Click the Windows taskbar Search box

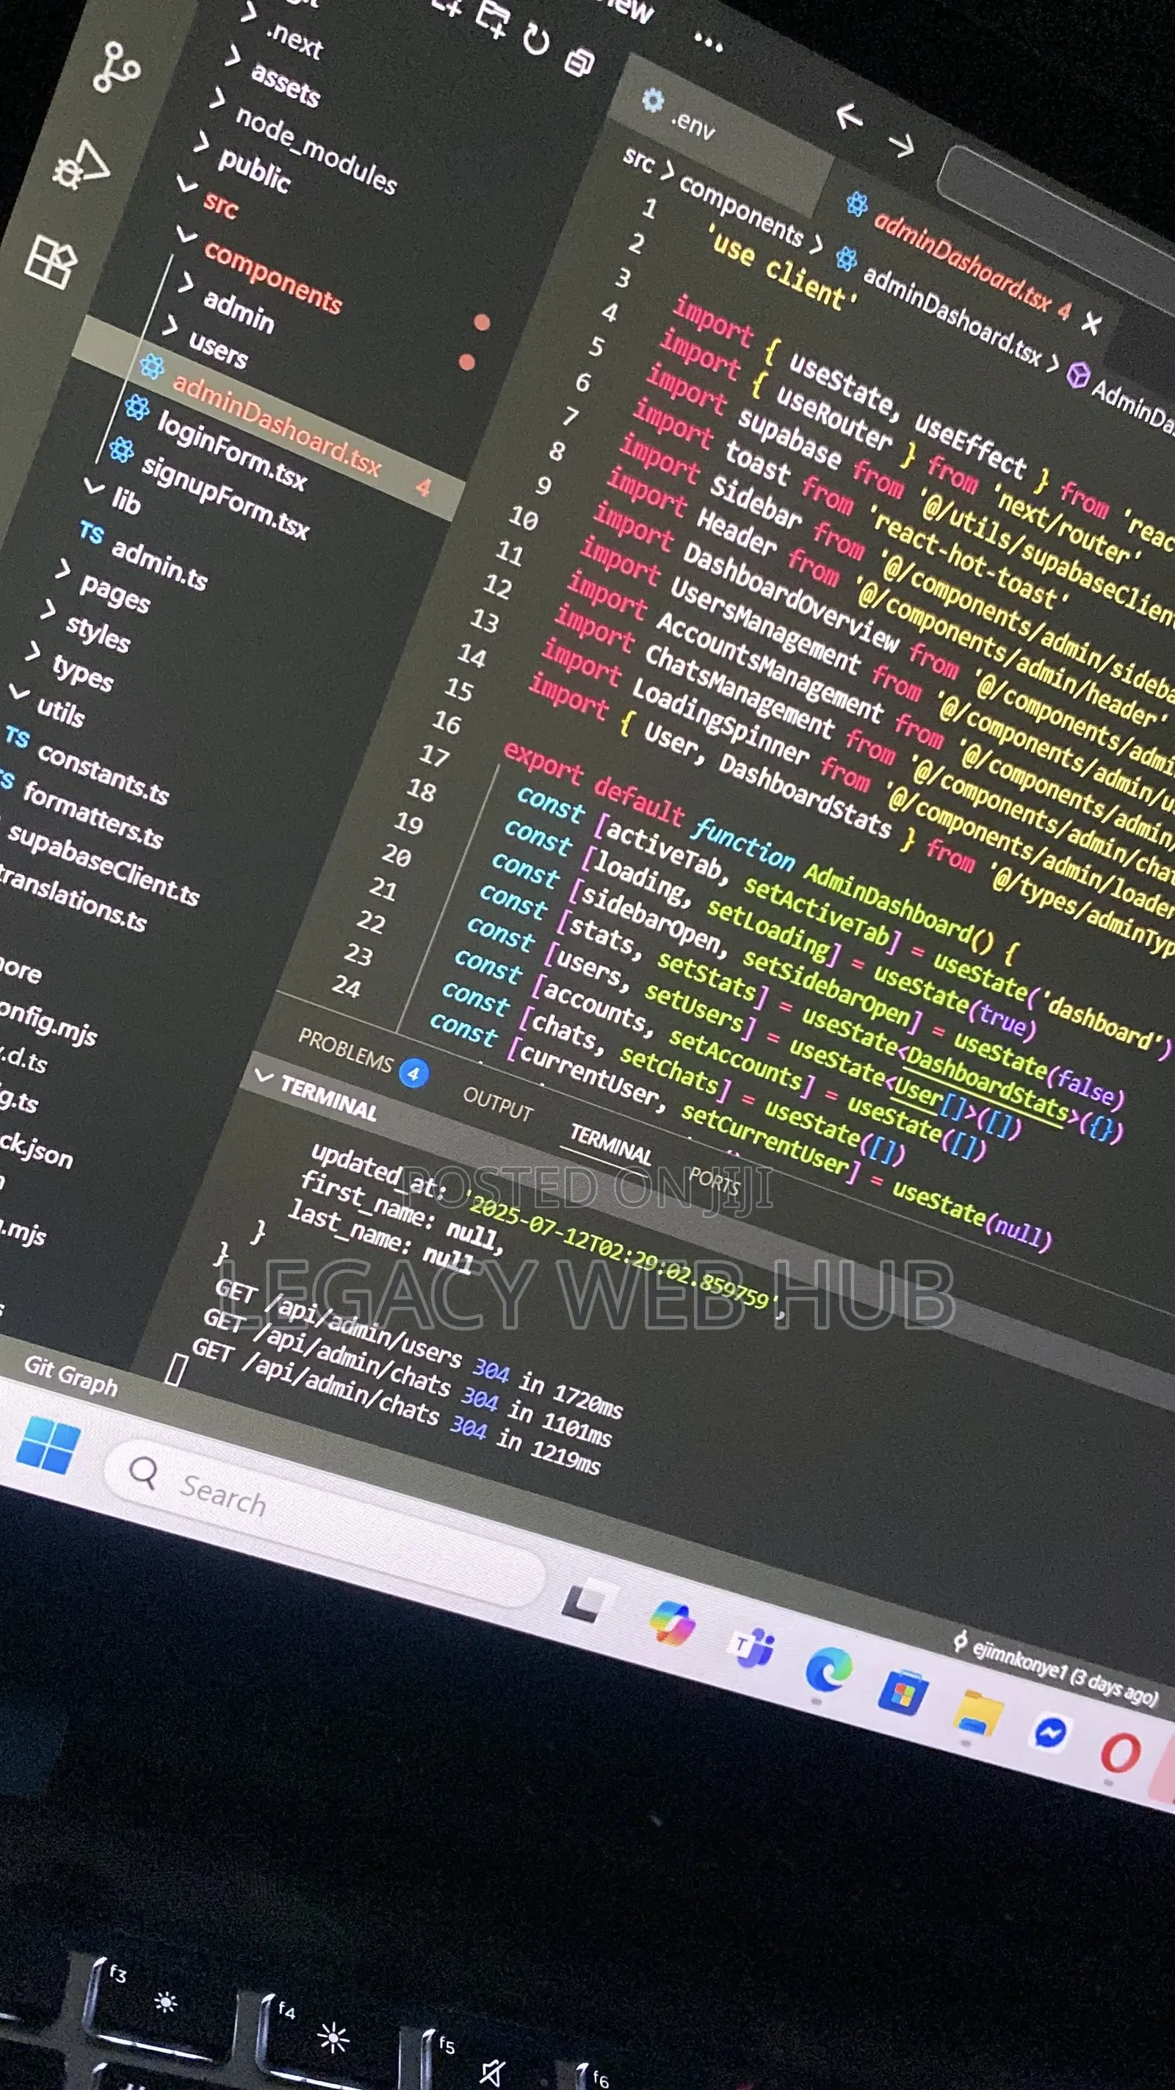(x=325, y=1523)
